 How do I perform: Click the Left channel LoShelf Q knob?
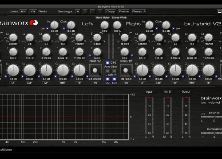point(13,38)
